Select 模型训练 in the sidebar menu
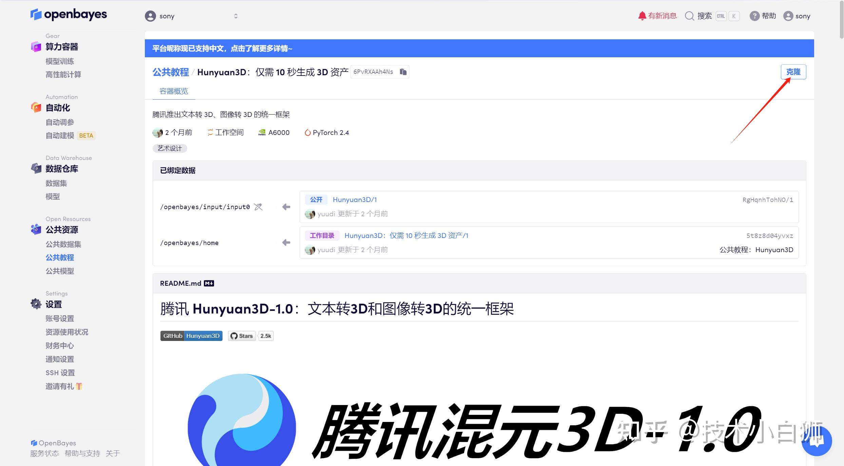Image resolution: width=844 pixels, height=466 pixels. coord(59,61)
